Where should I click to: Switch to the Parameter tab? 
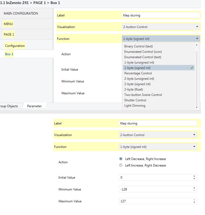34,106
